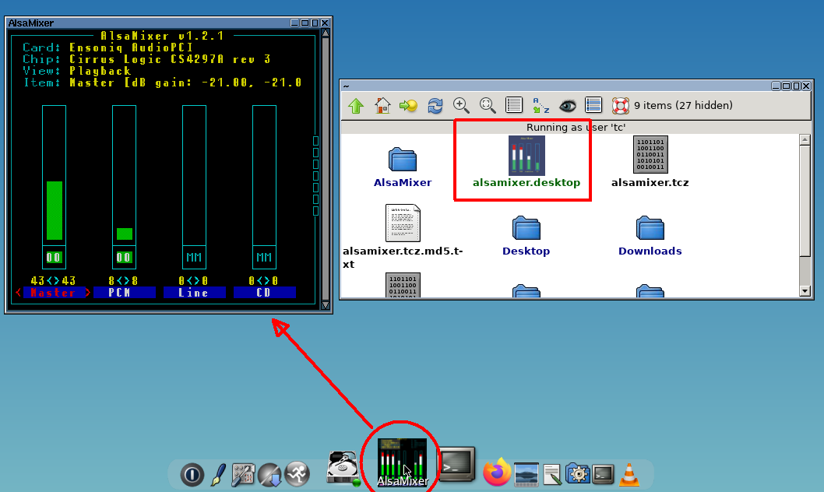The image size is (824, 492).
Task: Click the auto-size magnifier icon
Action: [488, 106]
